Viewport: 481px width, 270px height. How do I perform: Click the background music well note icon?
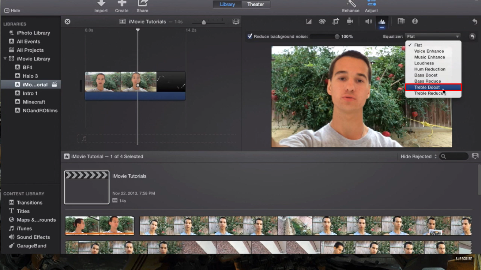pos(84,139)
